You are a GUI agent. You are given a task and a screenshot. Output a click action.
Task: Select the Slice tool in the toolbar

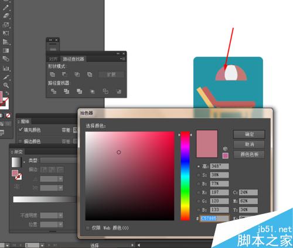(6, 77)
